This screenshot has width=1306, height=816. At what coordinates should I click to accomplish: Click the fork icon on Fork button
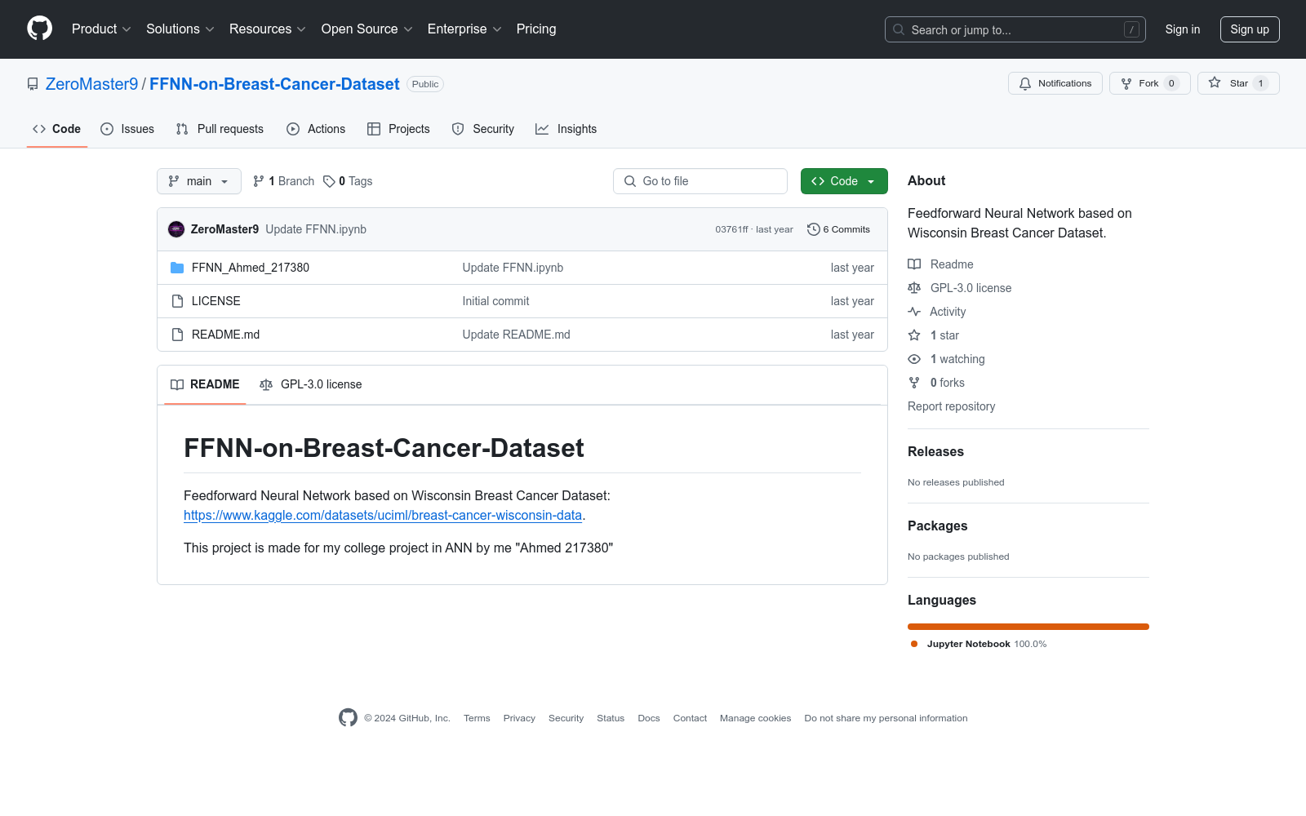click(x=1126, y=83)
